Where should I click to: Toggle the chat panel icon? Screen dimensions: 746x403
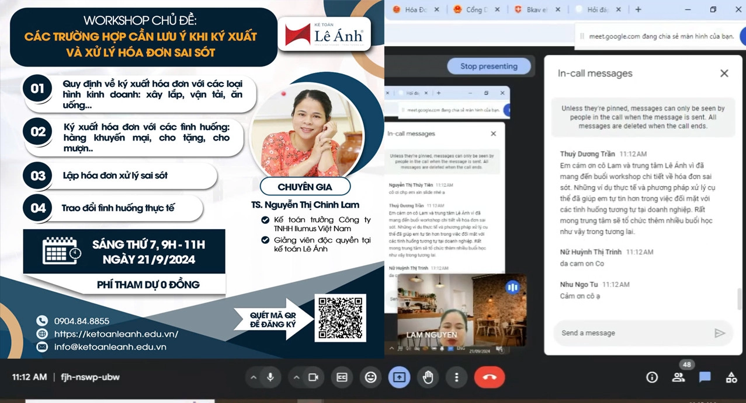tap(705, 377)
